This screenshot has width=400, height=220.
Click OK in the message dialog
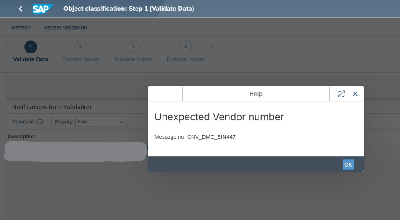point(348,165)
